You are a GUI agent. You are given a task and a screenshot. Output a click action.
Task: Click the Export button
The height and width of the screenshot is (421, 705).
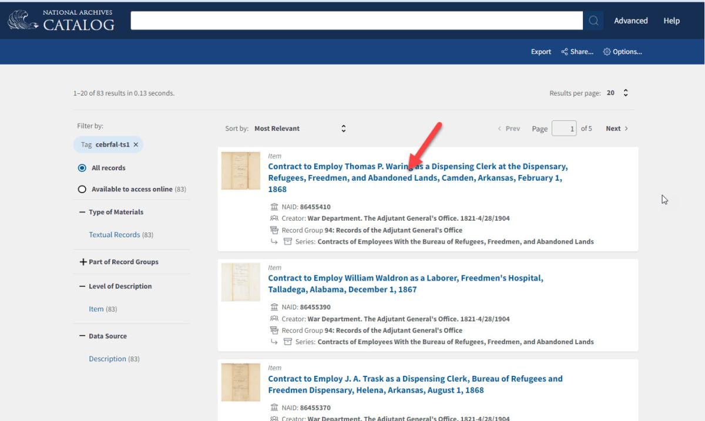540,52
